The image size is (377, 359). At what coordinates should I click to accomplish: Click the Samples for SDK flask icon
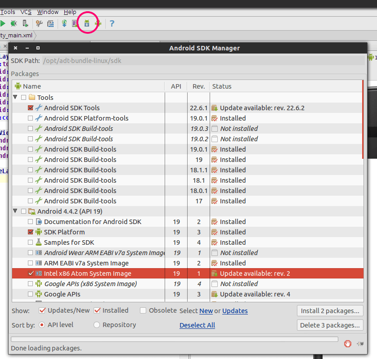click(39, 242)
